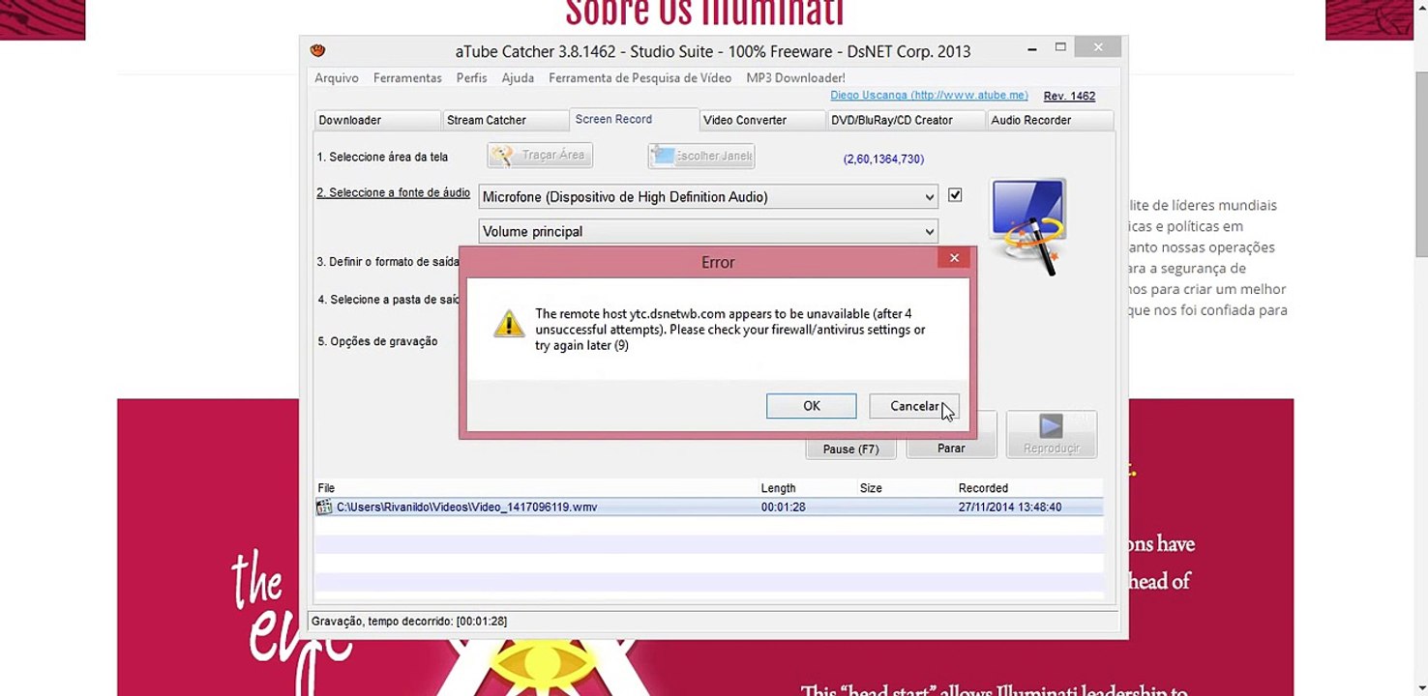Open Ferramenta de Pesquisa de Vídeo menu
Screen dimensions: 1428x696
pyautogui.click(x=640, y=78)
